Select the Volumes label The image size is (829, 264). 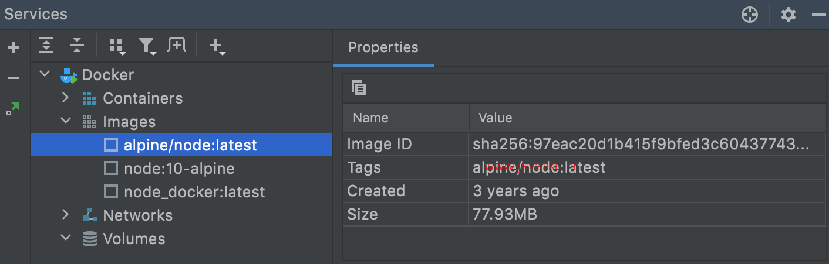pos(134,239)
